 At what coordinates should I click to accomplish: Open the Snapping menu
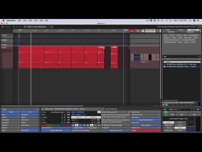point(11,123)
